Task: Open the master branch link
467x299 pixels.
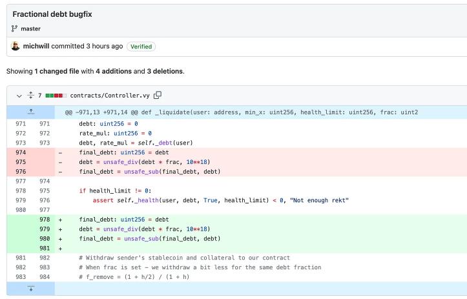Action: (x=30, y=28)
